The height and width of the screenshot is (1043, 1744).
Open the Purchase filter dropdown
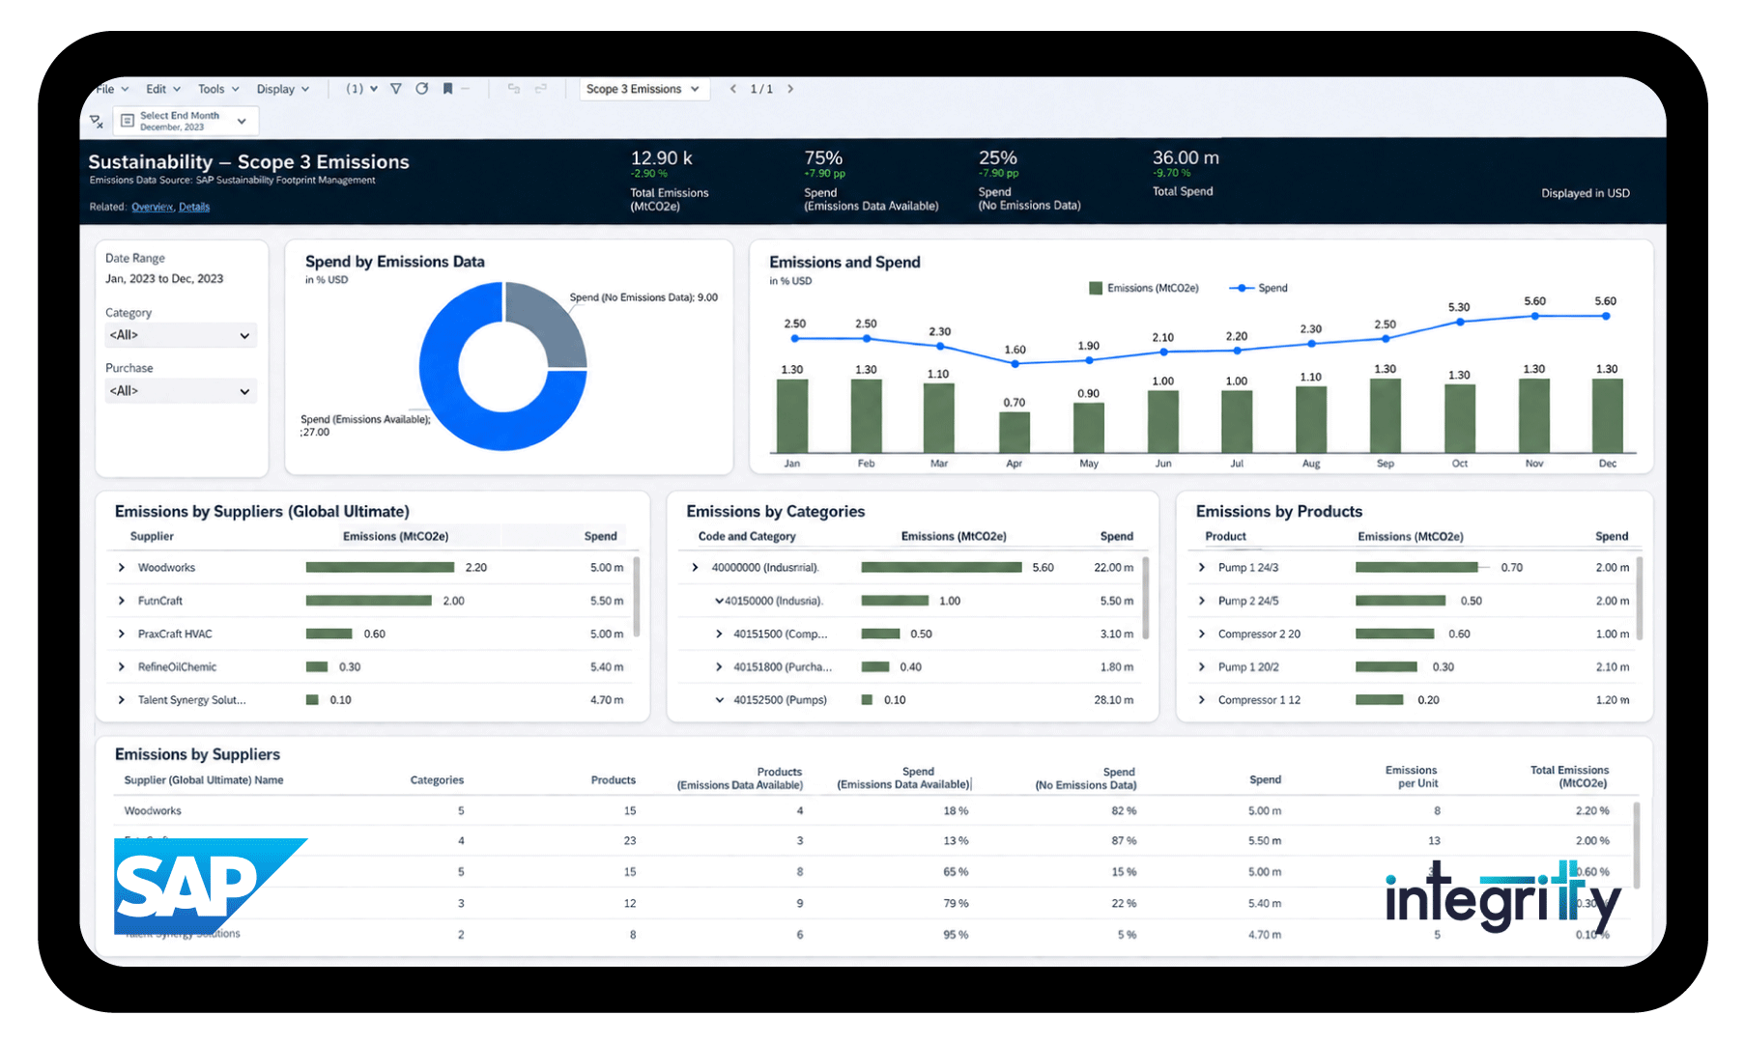click(x=181, y=391)
